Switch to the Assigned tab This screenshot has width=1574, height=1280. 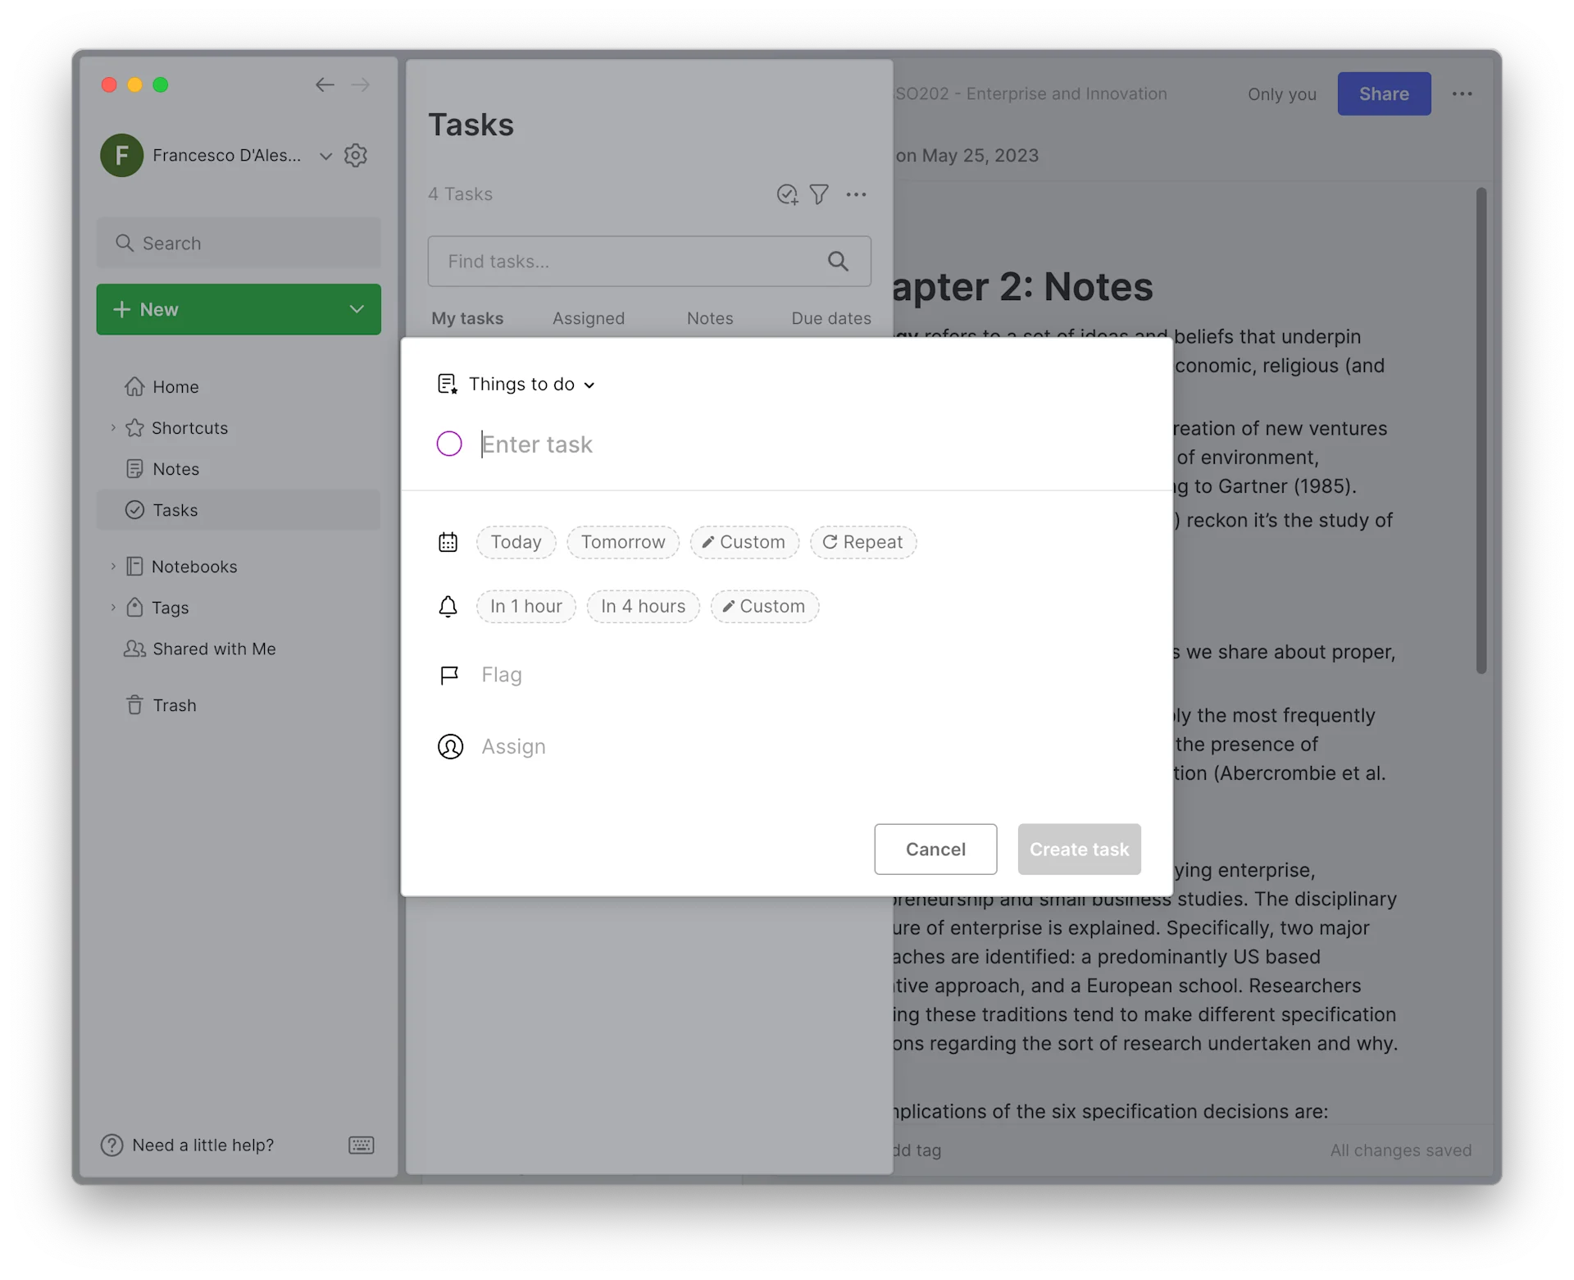(x=588, y=318)
